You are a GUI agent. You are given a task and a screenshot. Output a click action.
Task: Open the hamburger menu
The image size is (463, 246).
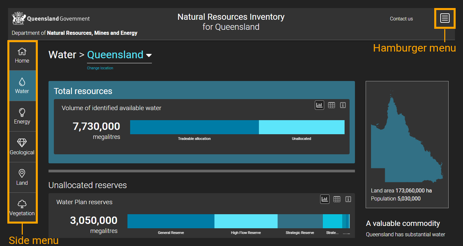[445, 18]
